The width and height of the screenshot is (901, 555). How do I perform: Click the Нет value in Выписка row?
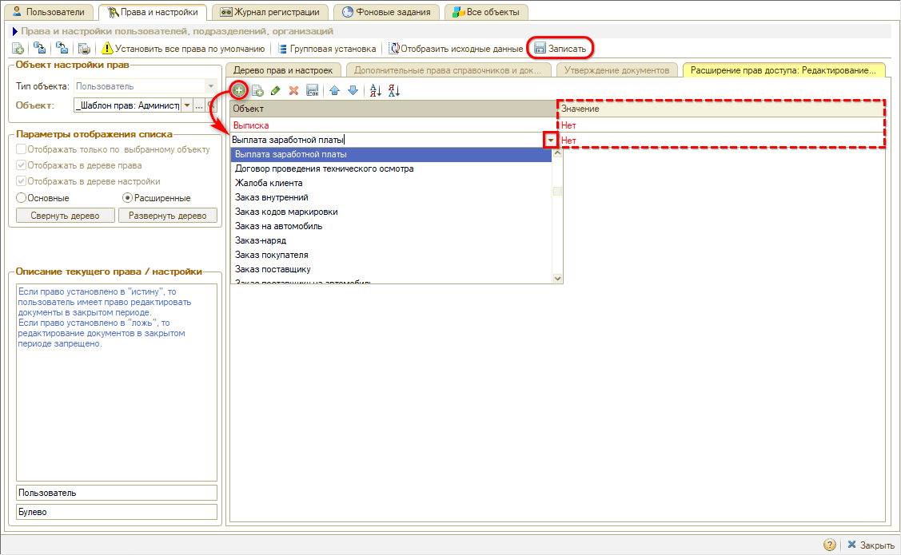pyautogui.click(x=568, y=125)
